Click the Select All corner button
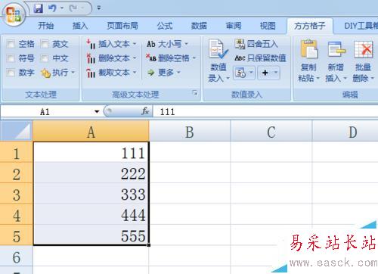Screen dimensions: 378x274 (17, 131)
